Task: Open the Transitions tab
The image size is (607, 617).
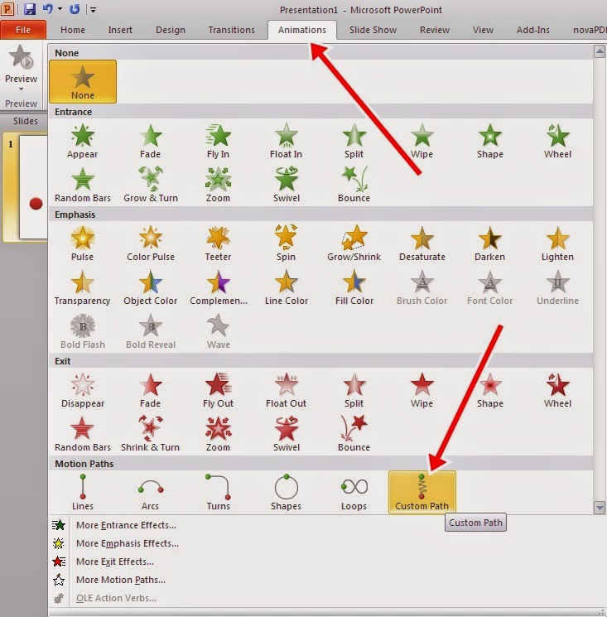Action: [231, 30]
